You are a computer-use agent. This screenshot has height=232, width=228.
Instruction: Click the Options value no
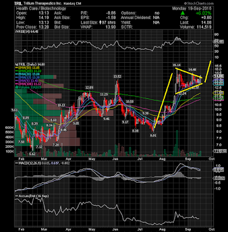[157, 13]
